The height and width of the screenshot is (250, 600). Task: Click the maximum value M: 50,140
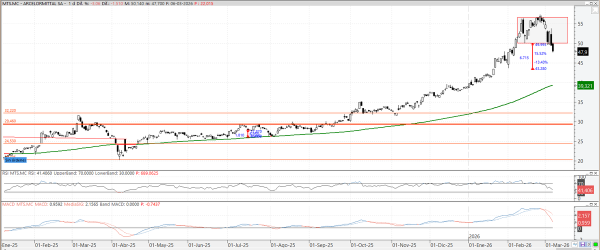click(134, 3)
